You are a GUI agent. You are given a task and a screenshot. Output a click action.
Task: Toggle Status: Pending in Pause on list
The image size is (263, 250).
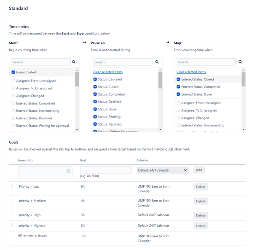pos(95,117)
